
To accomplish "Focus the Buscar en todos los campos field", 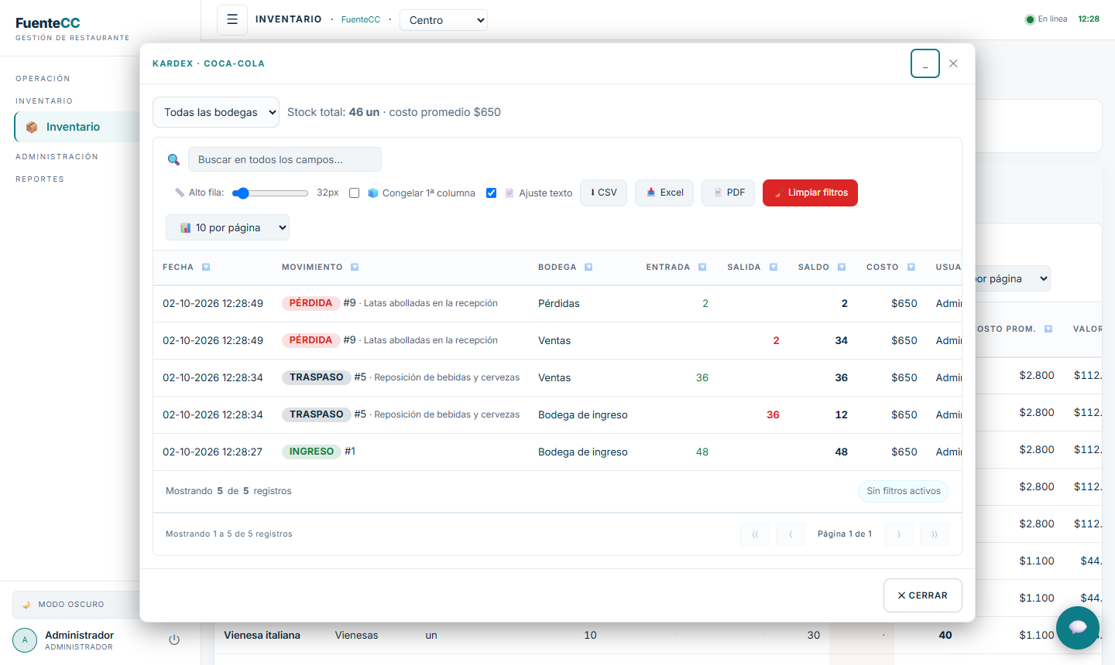I will tap(285, 159).
